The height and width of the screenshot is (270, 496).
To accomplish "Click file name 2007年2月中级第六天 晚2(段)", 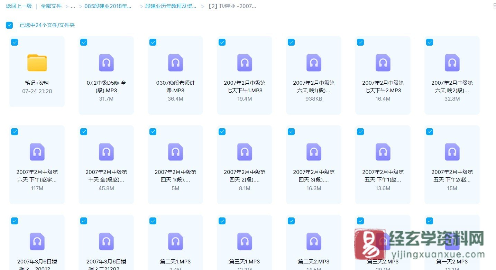I will tap(452, 87).
